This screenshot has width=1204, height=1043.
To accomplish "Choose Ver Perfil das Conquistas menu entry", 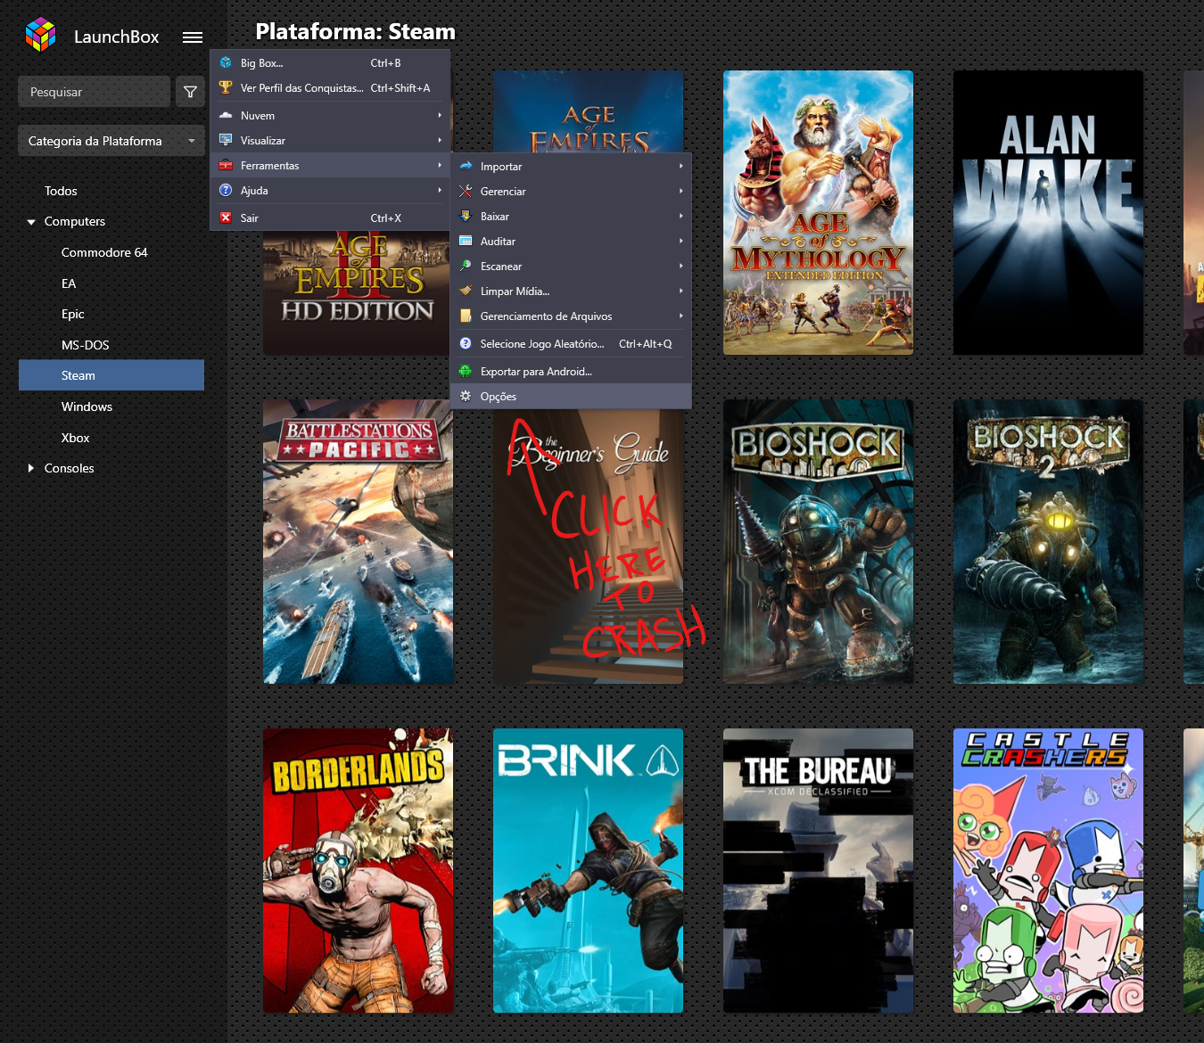I will 330,88.
